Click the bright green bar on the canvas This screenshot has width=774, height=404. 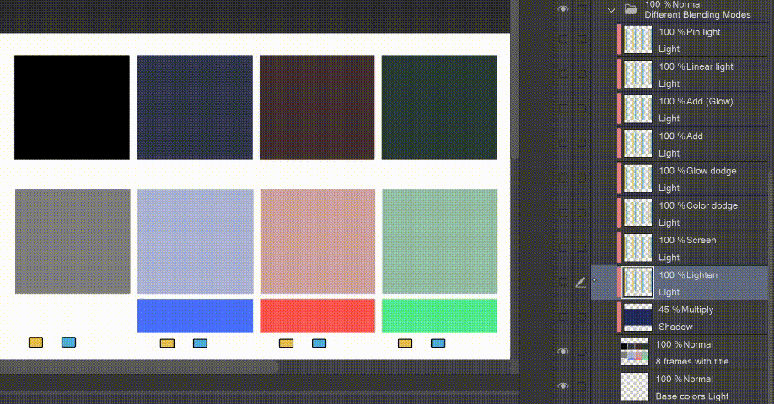[x=440, y=316]
